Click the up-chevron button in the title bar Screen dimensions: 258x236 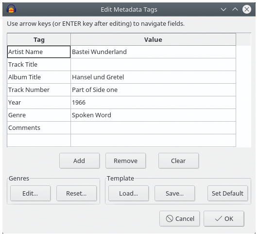235,9
